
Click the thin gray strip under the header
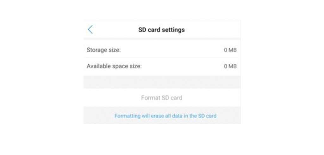click(x=162, y=39)
